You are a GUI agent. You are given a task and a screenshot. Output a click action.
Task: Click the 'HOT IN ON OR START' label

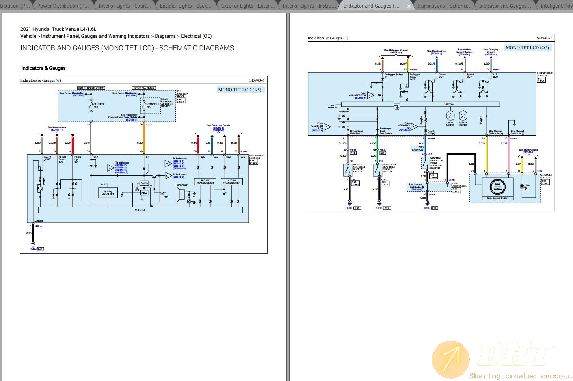pos(91,88)
